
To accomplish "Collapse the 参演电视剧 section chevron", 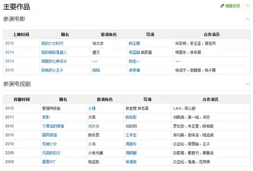I will click(x=248, y=84).
